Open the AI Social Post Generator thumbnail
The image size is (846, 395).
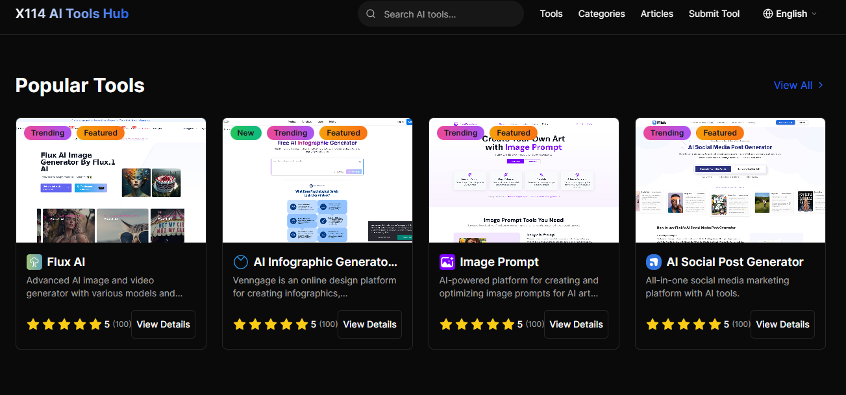coord(730,180)
